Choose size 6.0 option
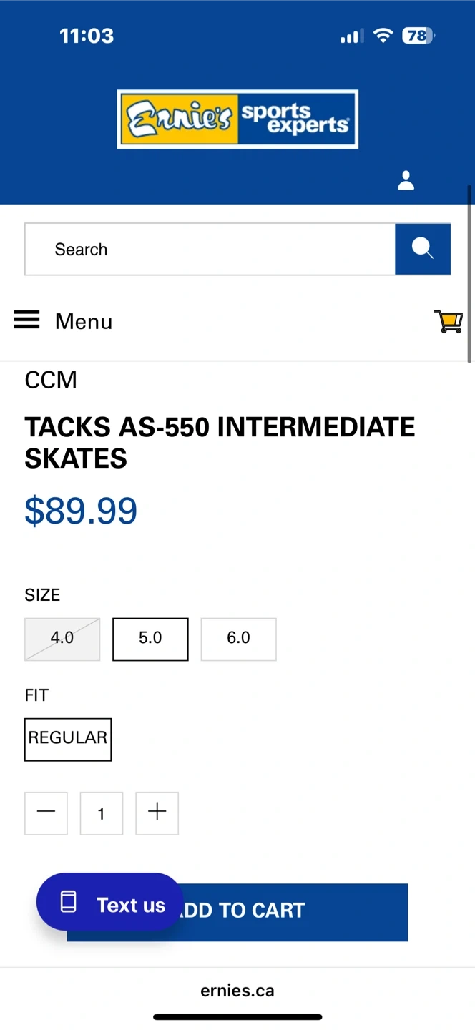The width and height of the screenshot is (475, 1030). 238,639
